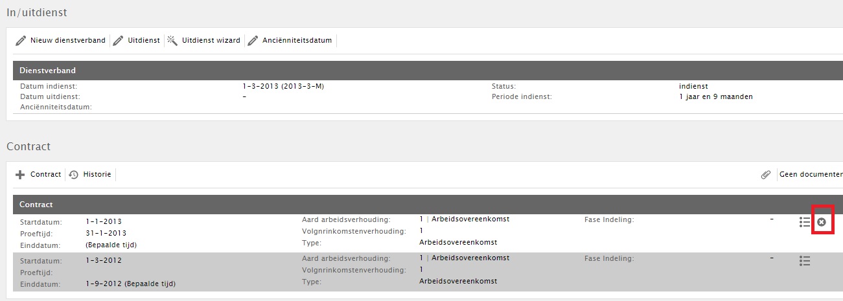This screenshot has height=301, width=843.
Task: Select the Nieuw dienstverband toolbar label
Action: (x=68, y=40)
